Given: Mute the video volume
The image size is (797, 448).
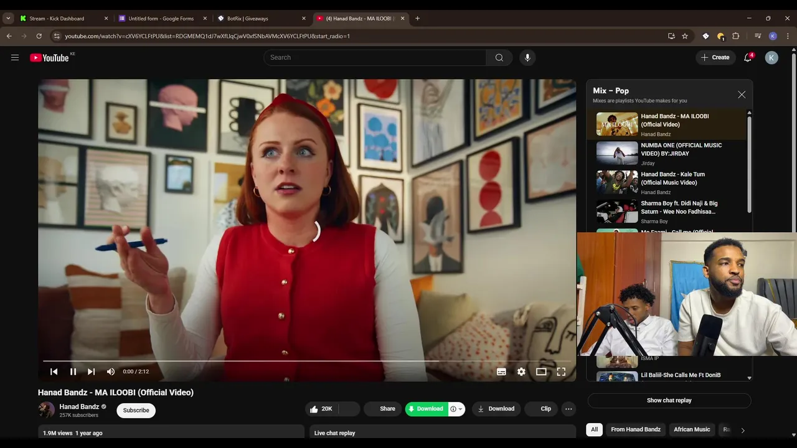Looking at the screenshot, I should point(111,371).
